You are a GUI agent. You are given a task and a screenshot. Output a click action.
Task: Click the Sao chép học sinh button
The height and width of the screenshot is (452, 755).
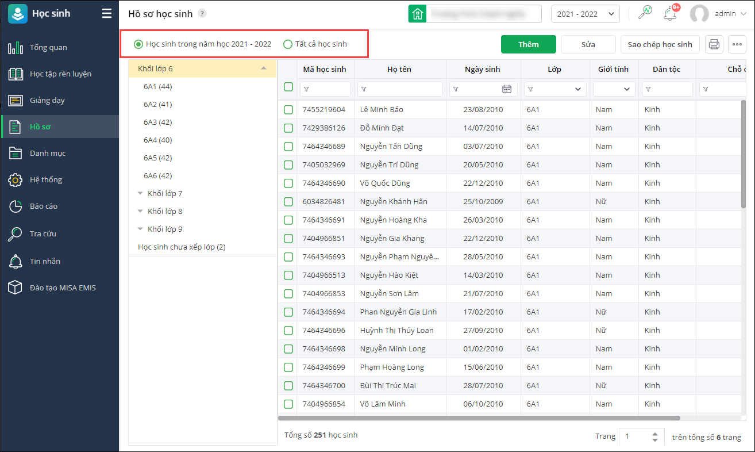click(660, 44)
